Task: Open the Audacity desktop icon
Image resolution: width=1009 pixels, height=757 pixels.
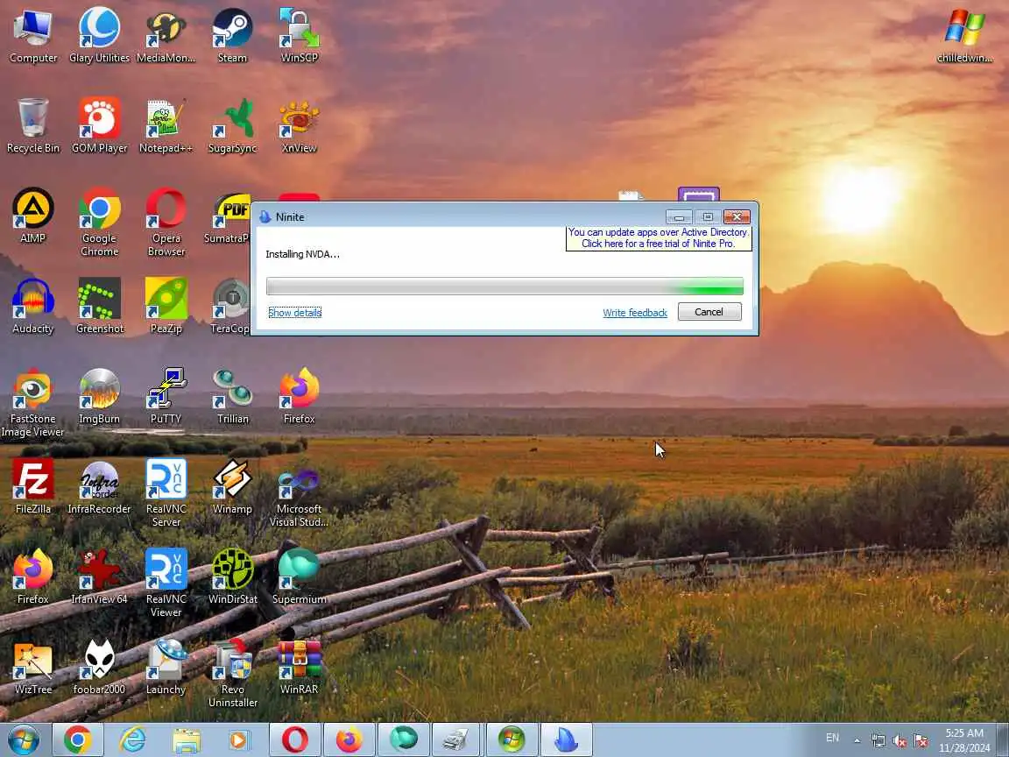Action: [32, 306]
